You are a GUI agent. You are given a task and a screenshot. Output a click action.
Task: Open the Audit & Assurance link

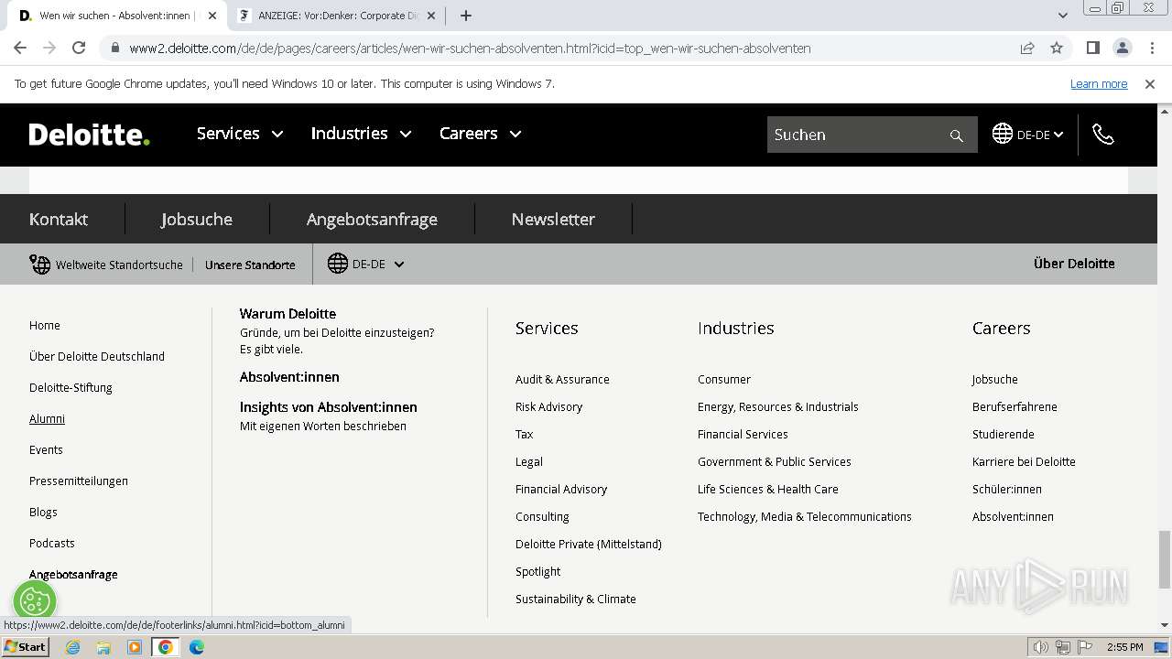tap(562, 379)
